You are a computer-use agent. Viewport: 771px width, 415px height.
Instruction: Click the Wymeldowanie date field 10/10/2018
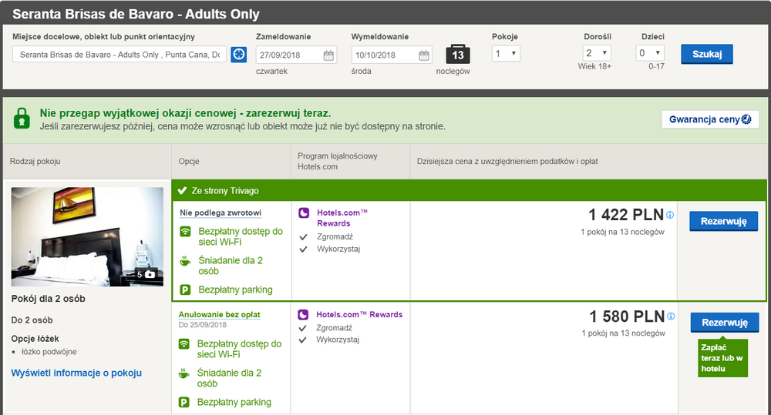click(x=392, y=55)
